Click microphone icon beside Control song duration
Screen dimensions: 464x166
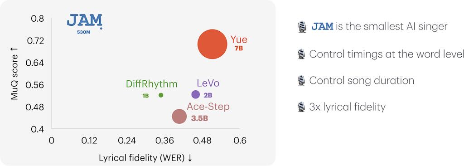(x=301, y=80)
